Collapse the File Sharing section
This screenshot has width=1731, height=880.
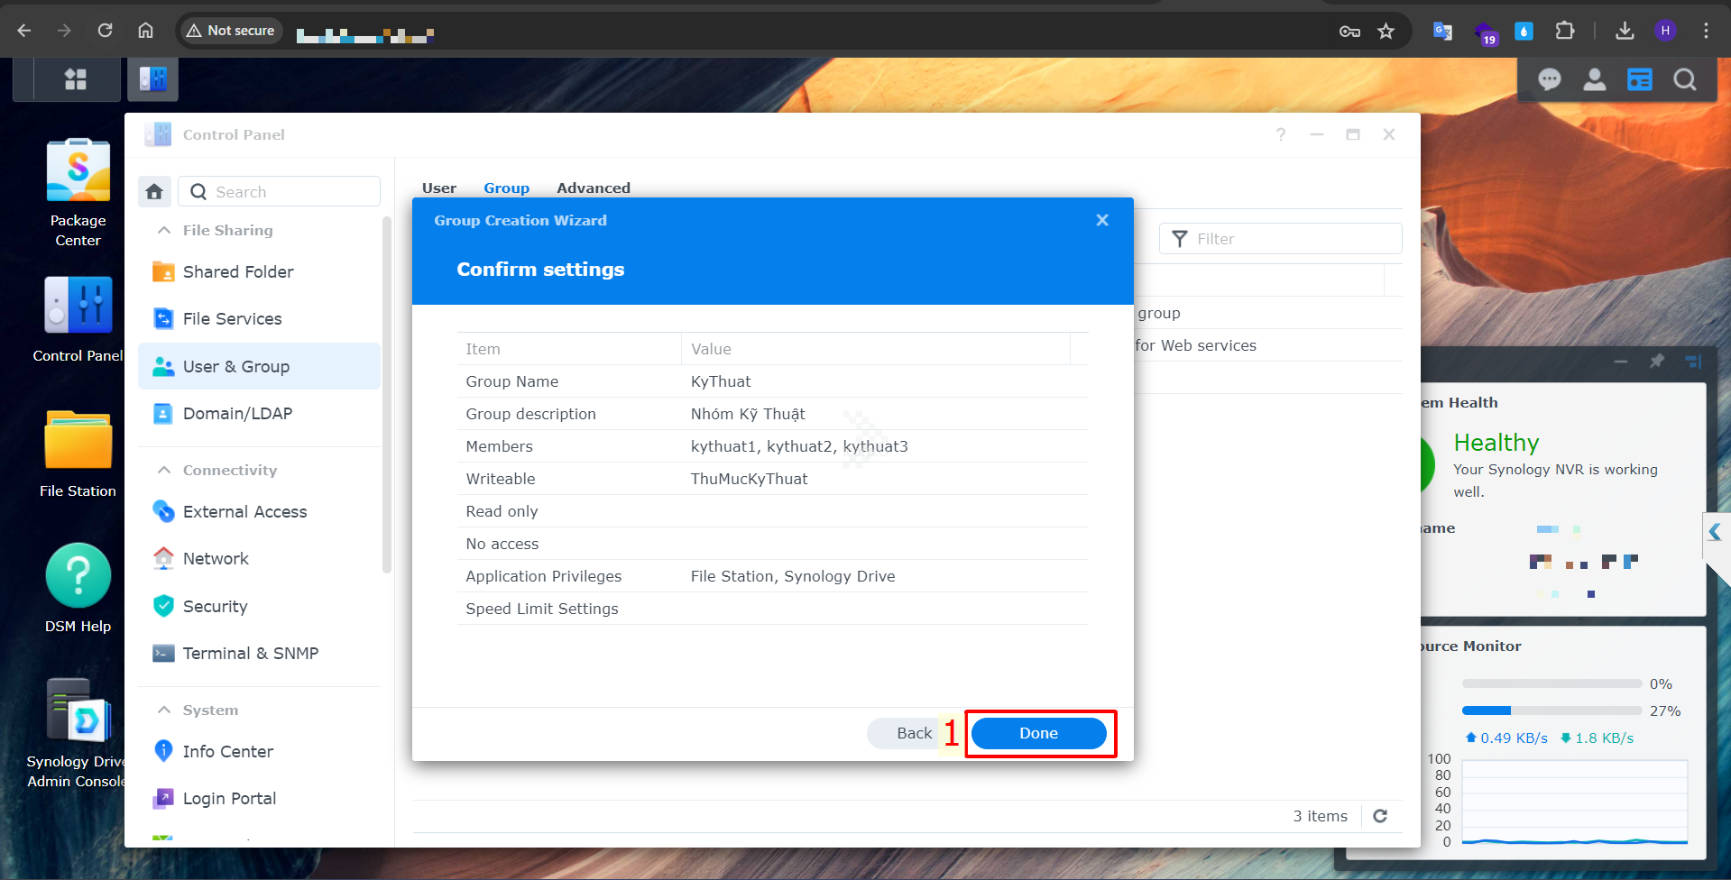click(x=164, y=231)
